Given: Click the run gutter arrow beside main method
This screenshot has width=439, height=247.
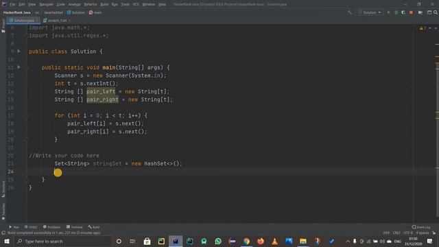Looking at the screenshot, I should (19, 67).
